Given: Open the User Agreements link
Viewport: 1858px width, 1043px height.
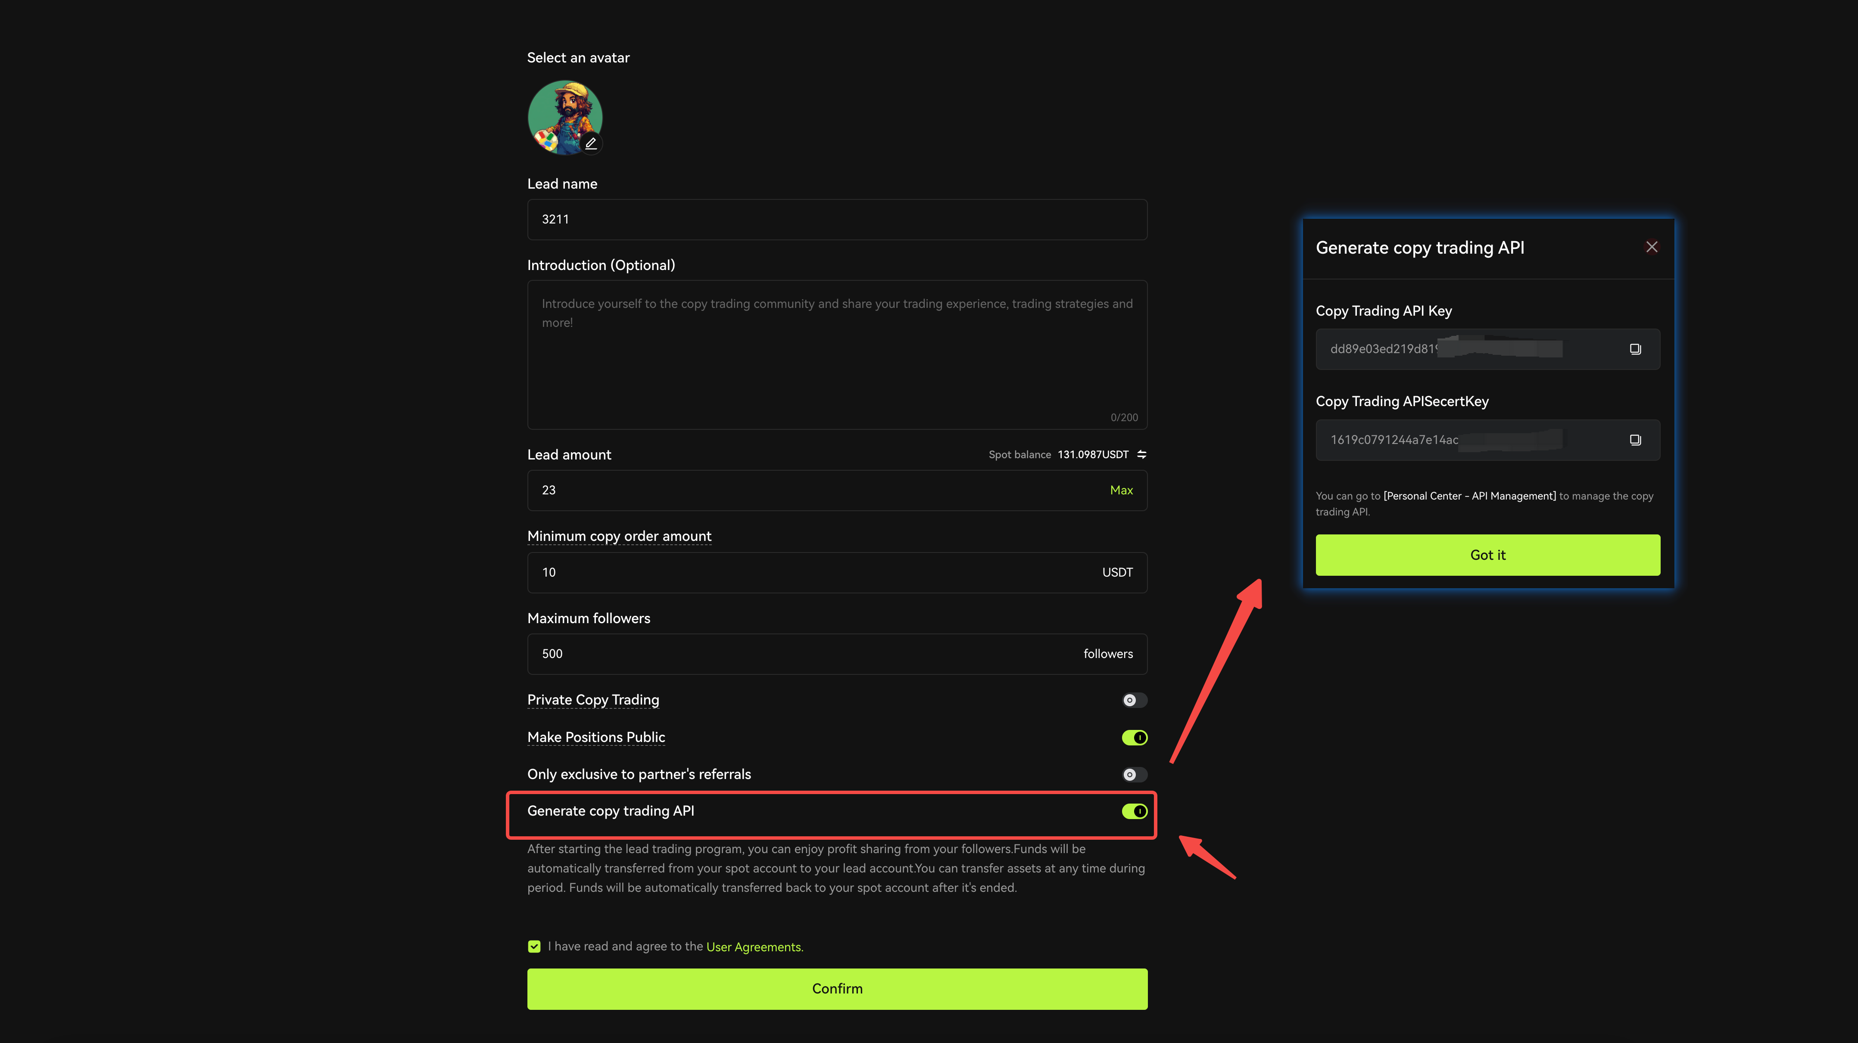Looking at the screenshot, I should pos(754,947).
